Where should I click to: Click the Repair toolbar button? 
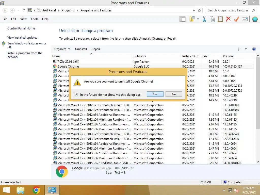click(x=96, y=49)
